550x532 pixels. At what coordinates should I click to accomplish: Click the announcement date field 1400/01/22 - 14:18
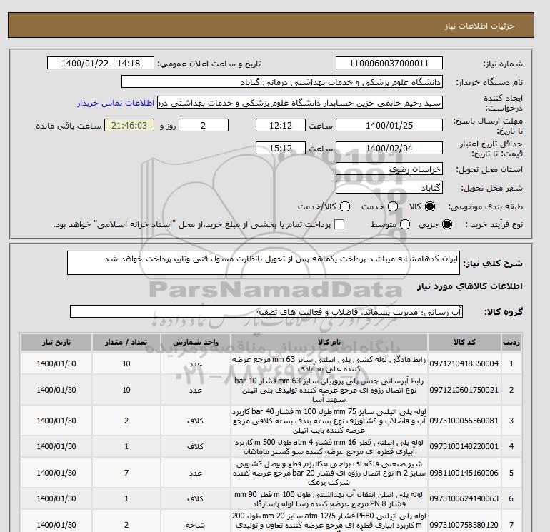point(101,63)
